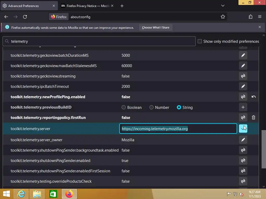Close the Advanced Preferences tab
266x199 pixels.
pyautogui.click(x=54, y=6)
